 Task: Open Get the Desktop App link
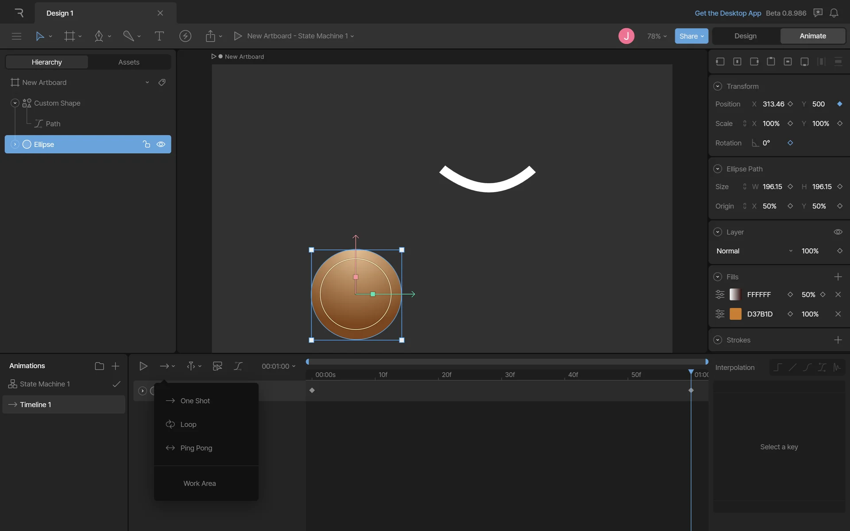tap(727, 13)
